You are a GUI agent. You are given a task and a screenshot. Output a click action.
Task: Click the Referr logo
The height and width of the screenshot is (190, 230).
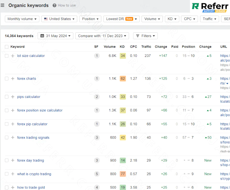(x=210, y=6)
